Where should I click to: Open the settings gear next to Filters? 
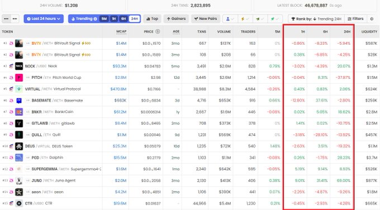point(372,18)
